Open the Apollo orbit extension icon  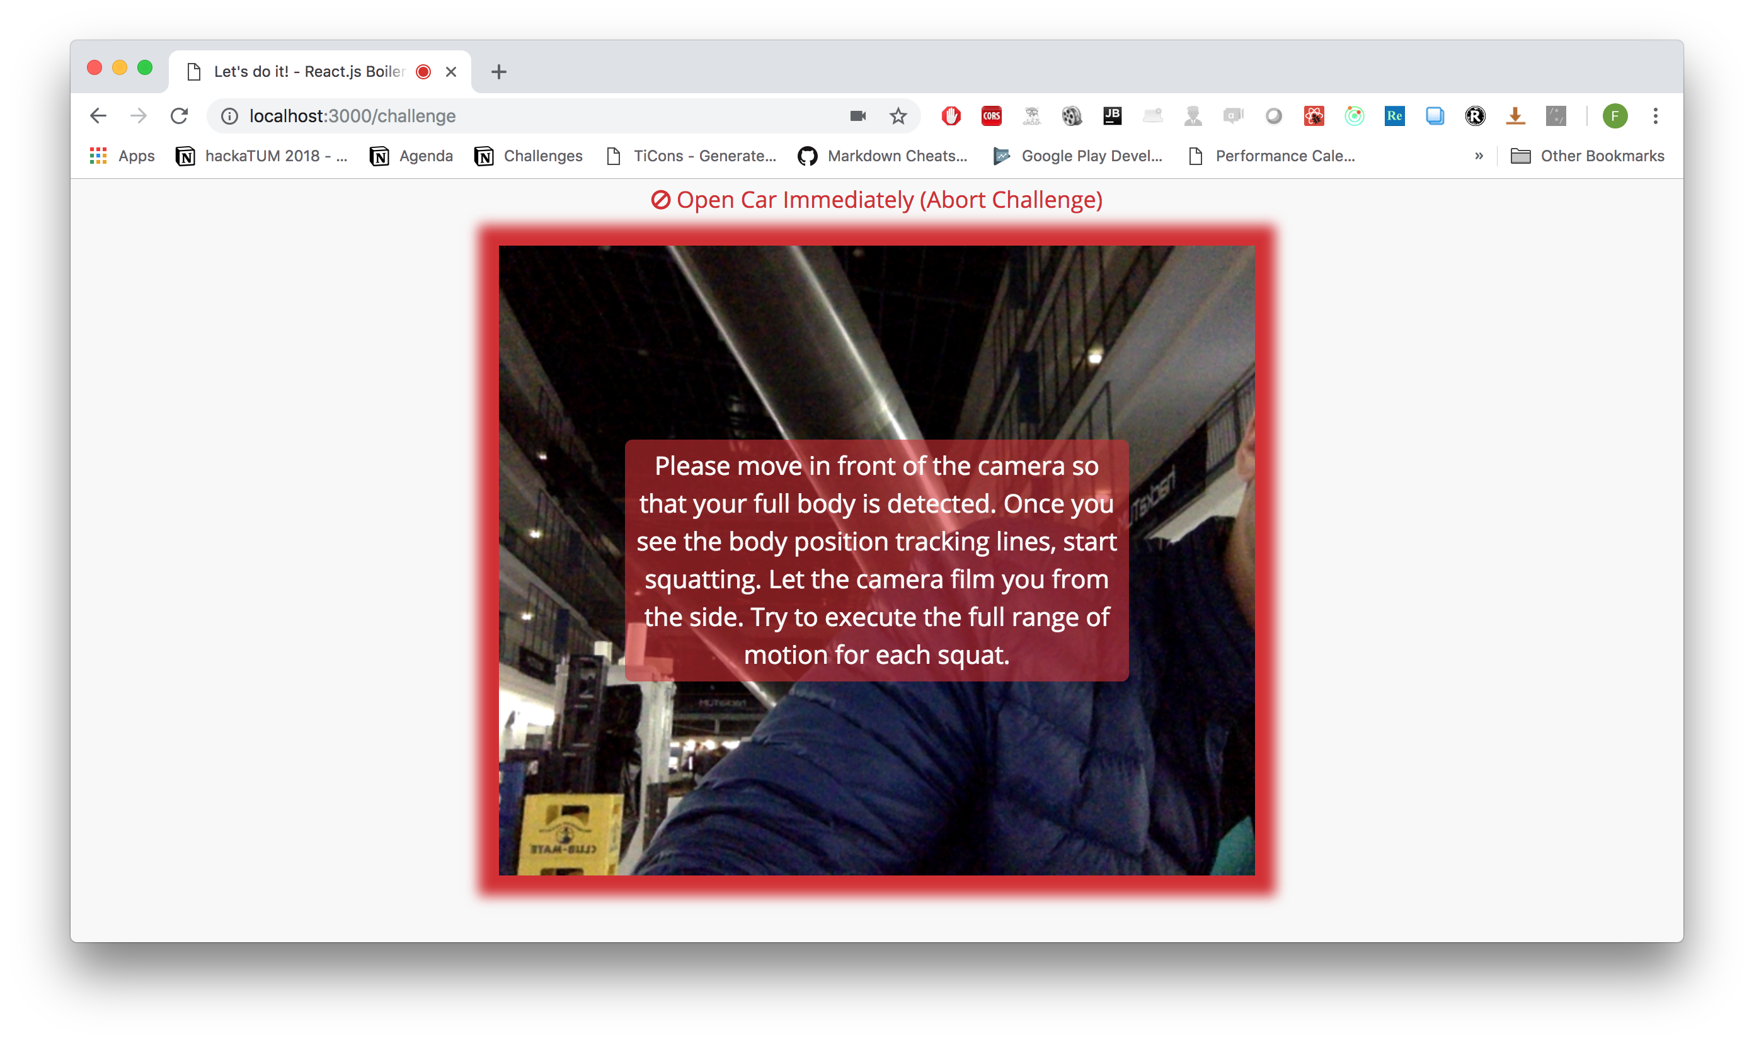(x=1354, y=116)
